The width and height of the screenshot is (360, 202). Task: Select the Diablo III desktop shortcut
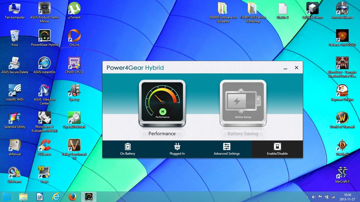point(342,147)
